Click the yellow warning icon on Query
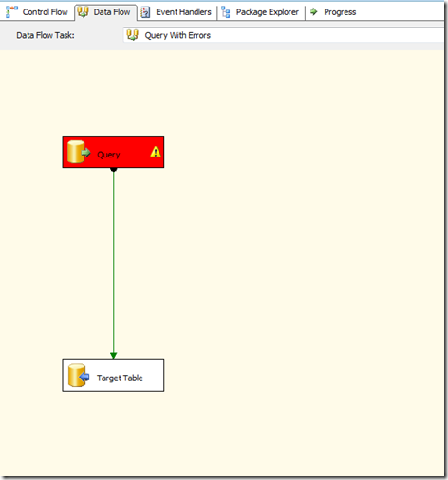This screenshot has height=480, width=448. click(x=156, y=152)
